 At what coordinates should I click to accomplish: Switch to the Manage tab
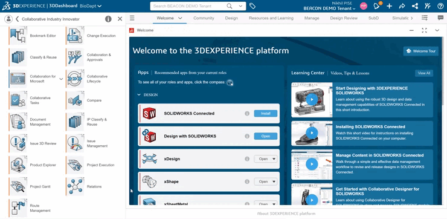tap(312, 18)
